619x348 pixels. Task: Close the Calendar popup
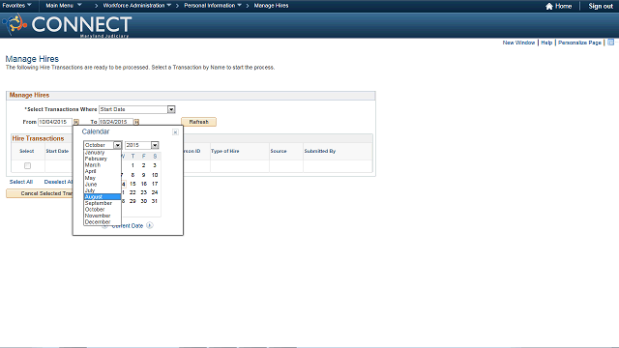coord(175,132)
